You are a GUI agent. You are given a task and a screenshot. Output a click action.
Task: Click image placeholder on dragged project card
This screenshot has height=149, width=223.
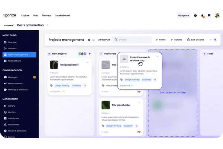pos(124,59)
